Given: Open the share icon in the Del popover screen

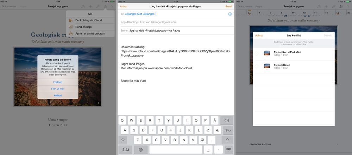Looking at the screenshot, I should click(105, 7).
